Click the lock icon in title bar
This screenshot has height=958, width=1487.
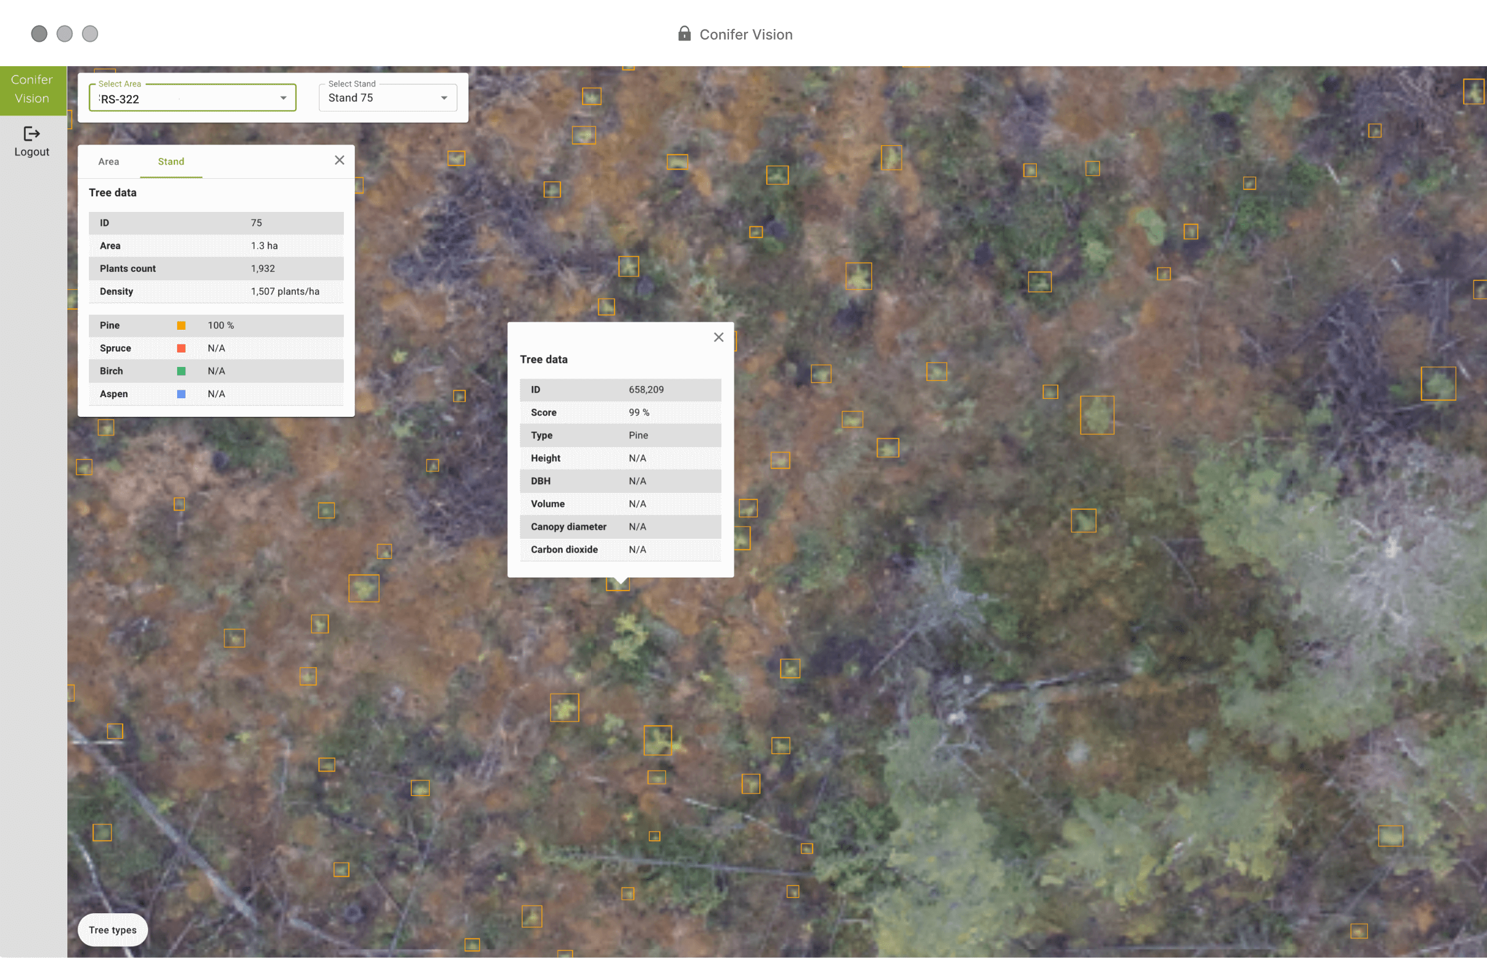684,34
